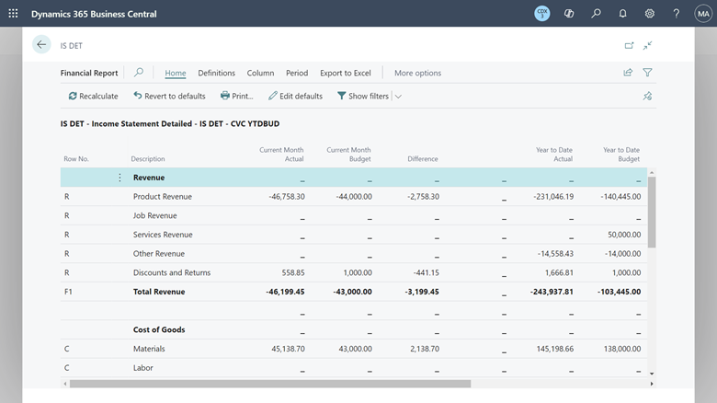717x403 pixels.
Task: Open the Revenue row three-dot menu
Action: point(119,178)
